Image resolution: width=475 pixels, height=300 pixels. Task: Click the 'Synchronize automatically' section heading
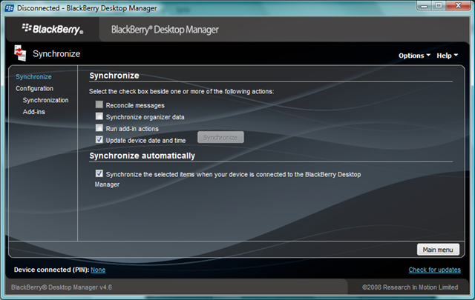[x=142, y=156]
